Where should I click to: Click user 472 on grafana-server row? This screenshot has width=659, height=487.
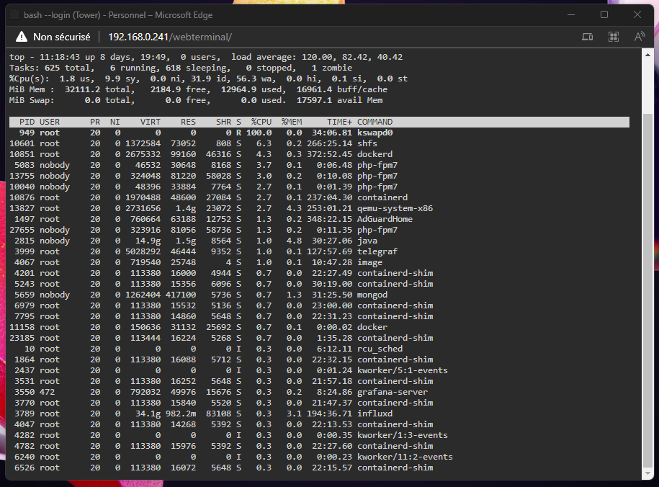47,393
